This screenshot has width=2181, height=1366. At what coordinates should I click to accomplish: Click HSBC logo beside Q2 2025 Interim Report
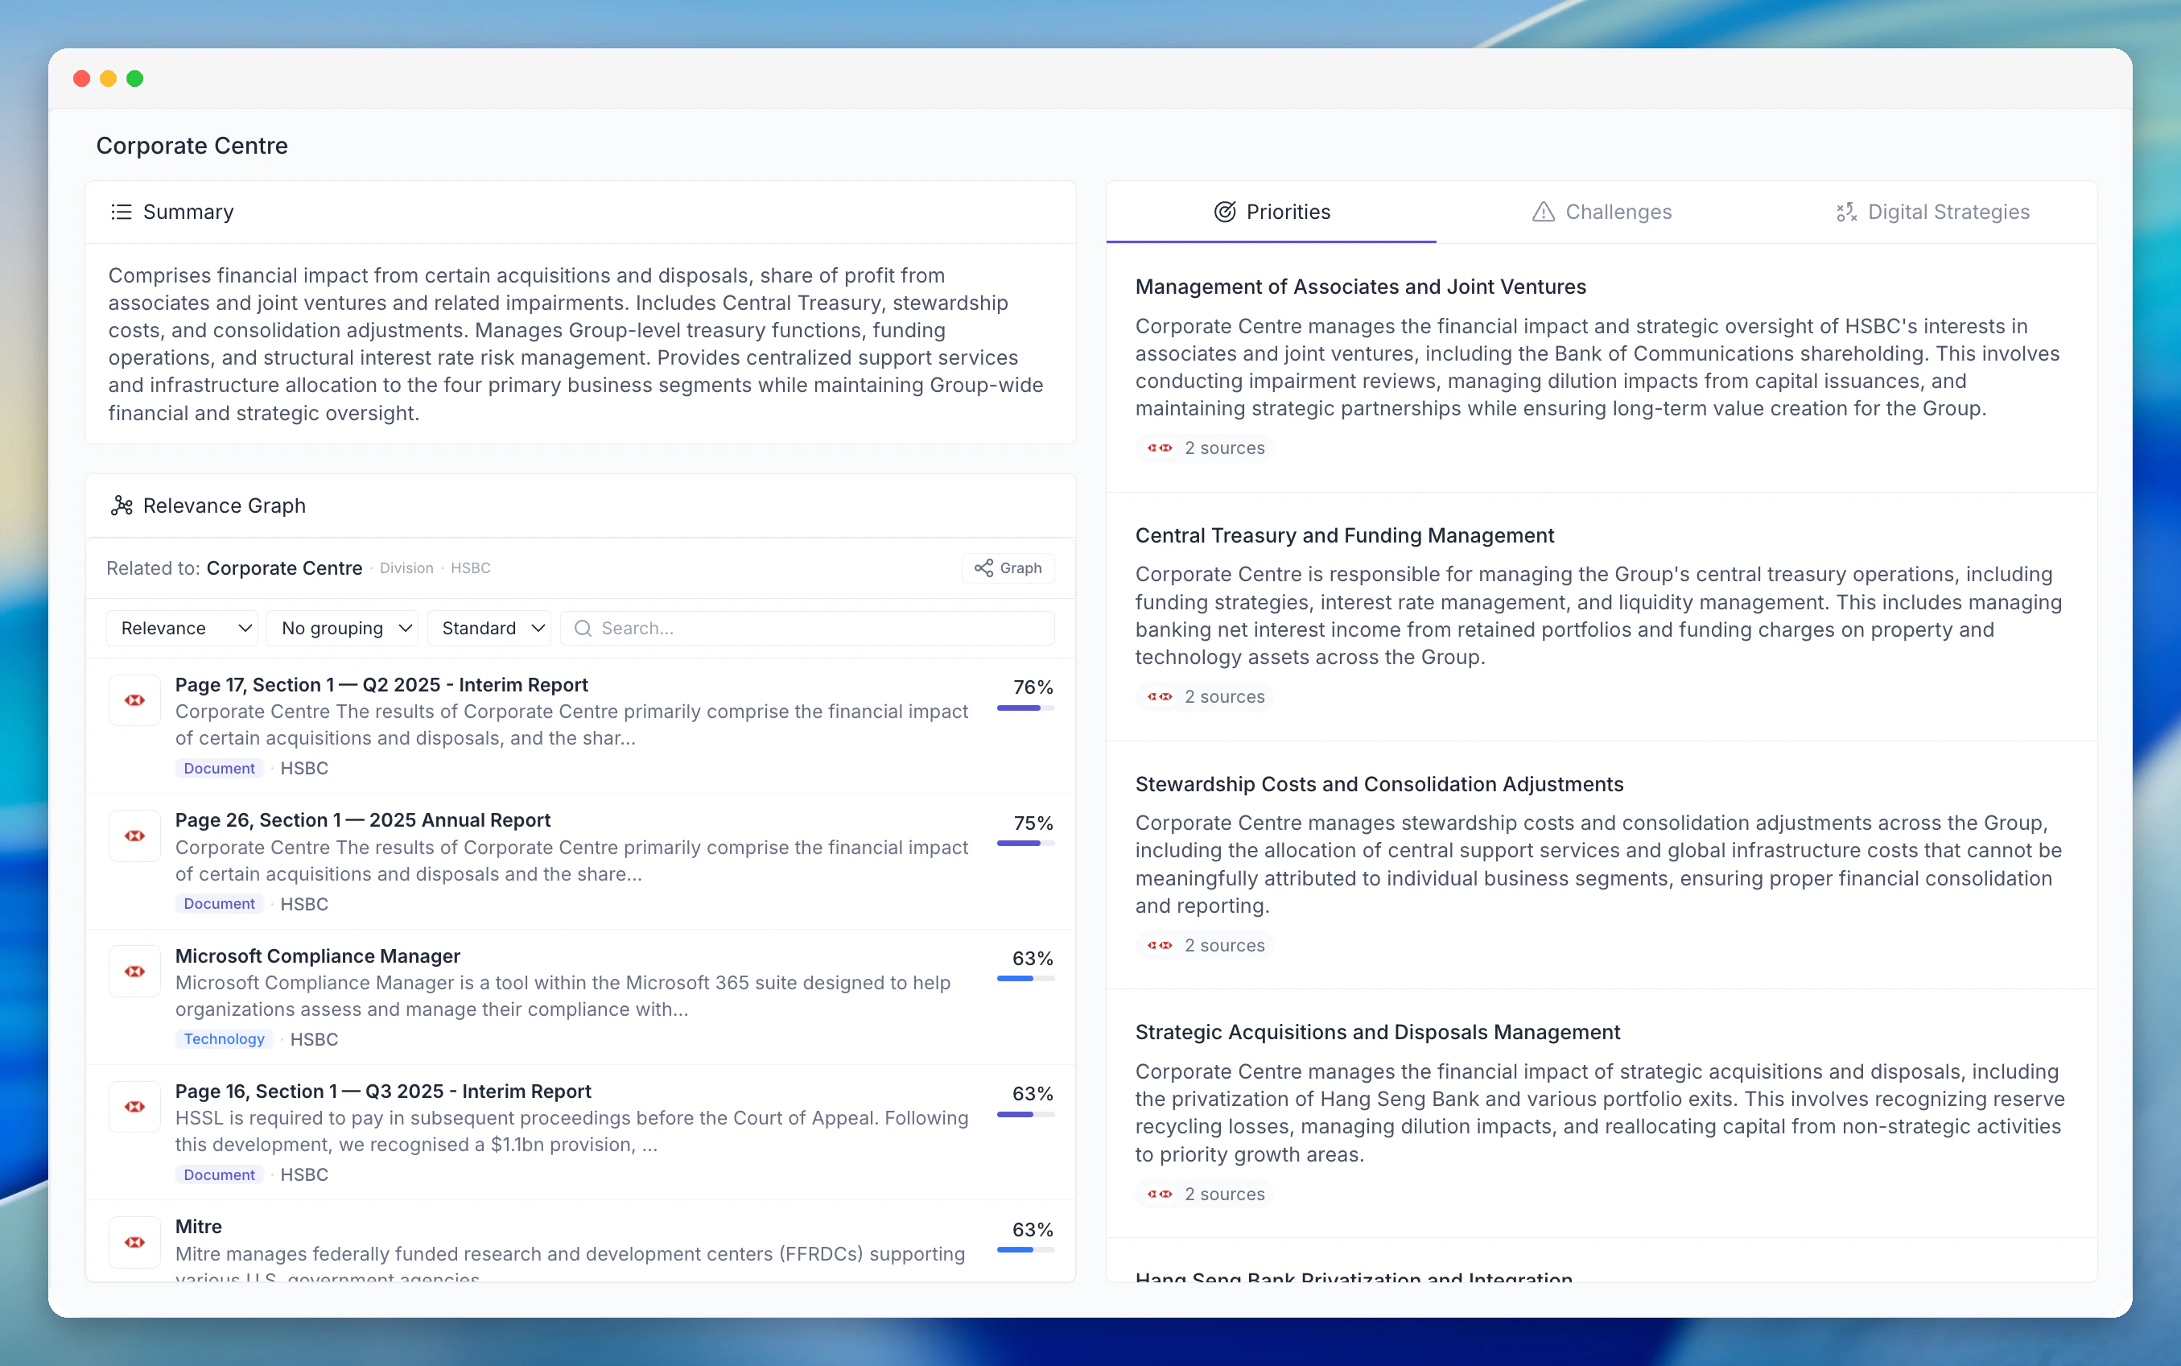(134, 700)
